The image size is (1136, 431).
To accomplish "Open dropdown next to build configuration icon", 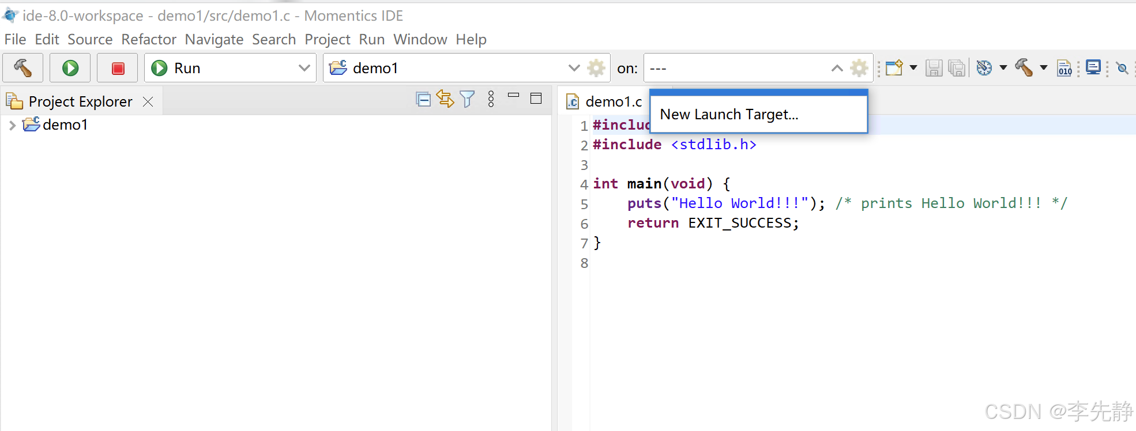I will [1003, 68].
